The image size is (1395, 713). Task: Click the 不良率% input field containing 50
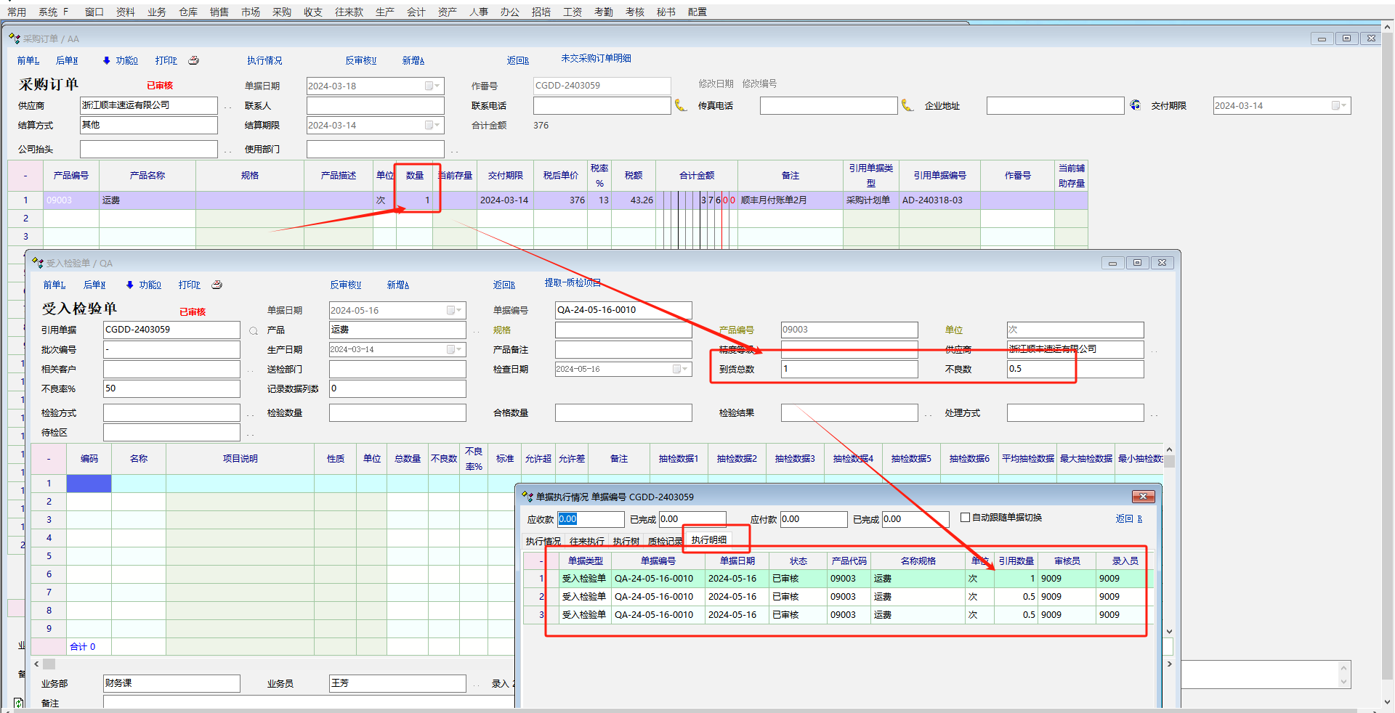(171, 388)
